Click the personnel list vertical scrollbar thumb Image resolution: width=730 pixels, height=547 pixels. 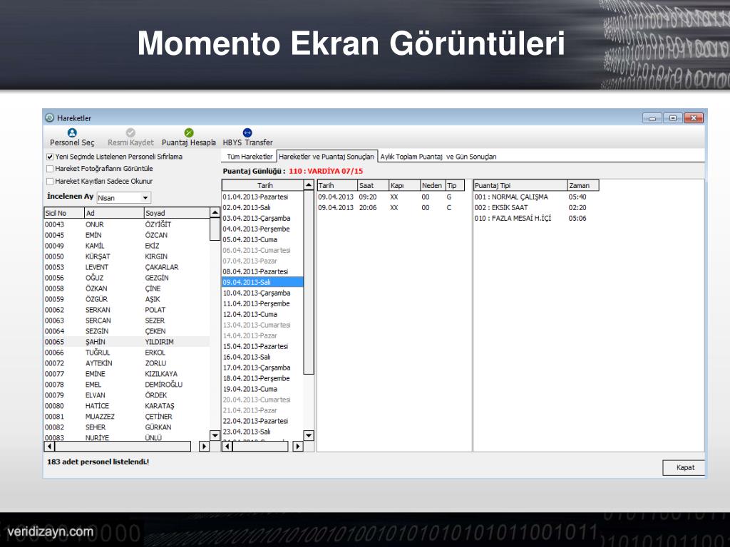pyautogui.click(x=215, y=229)
